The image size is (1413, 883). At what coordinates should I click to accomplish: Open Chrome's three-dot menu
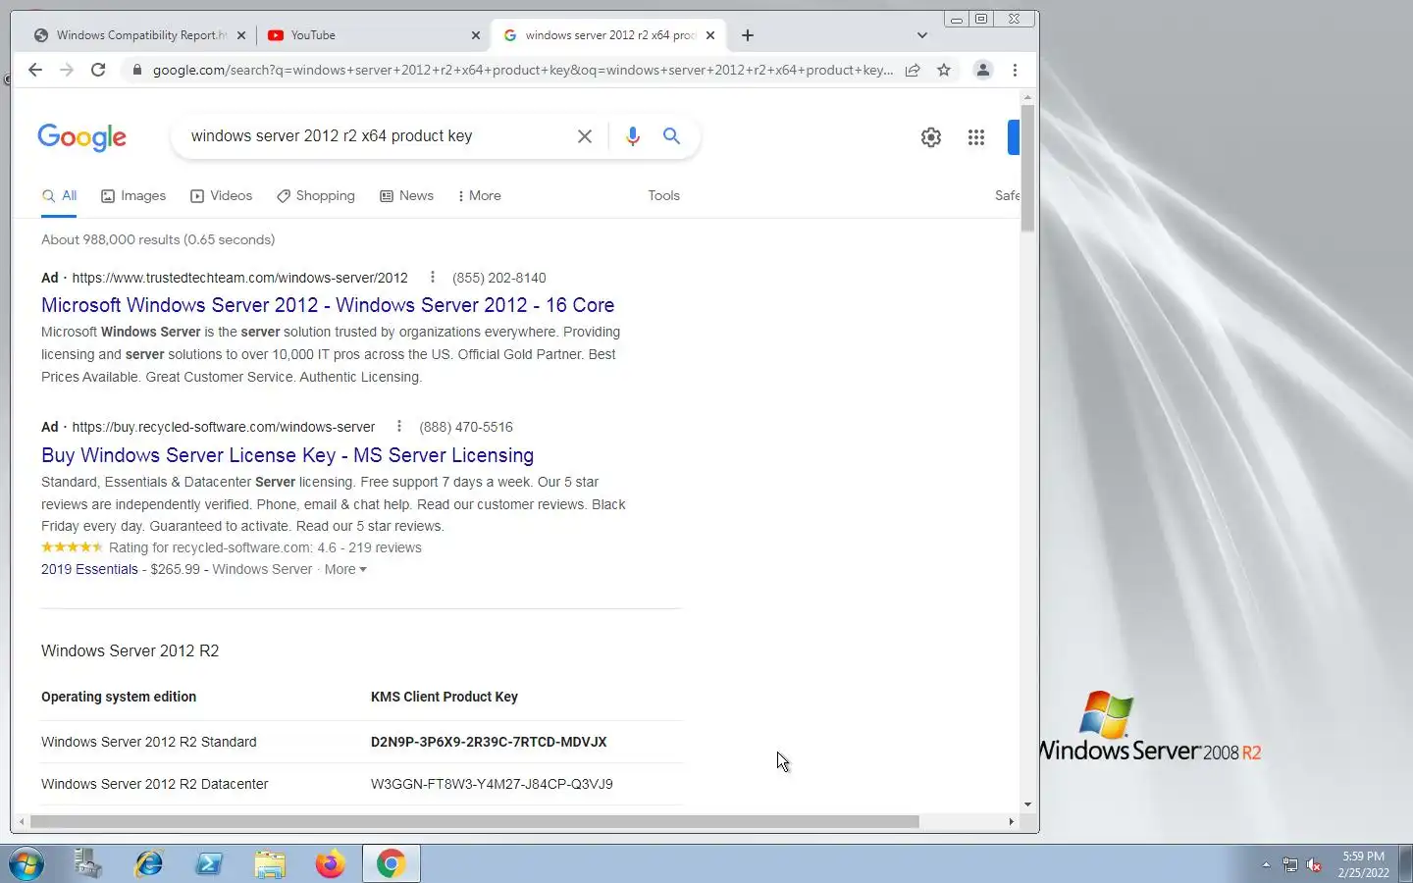(x=1015, y=70)
